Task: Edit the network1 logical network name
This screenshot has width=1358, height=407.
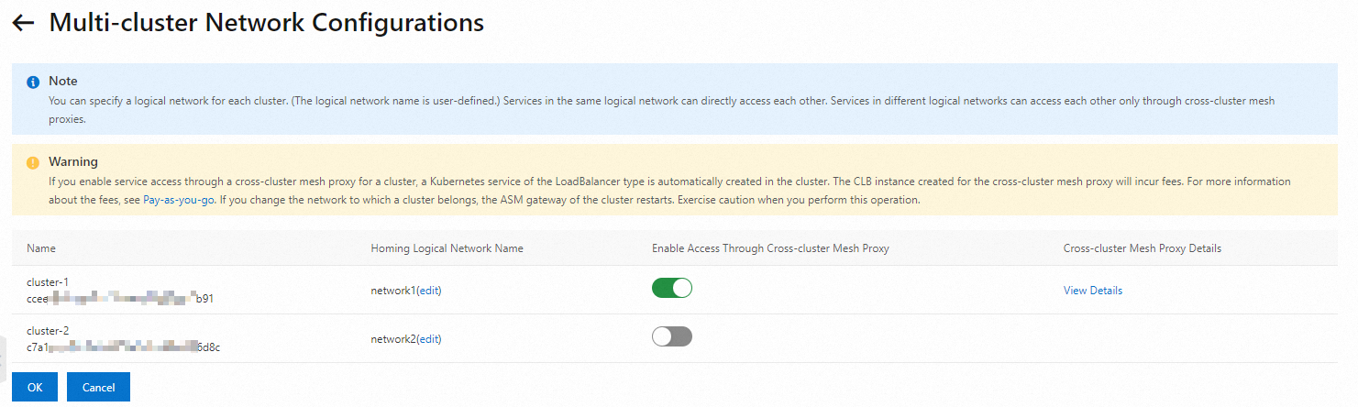Action: [x=430, y=291]
